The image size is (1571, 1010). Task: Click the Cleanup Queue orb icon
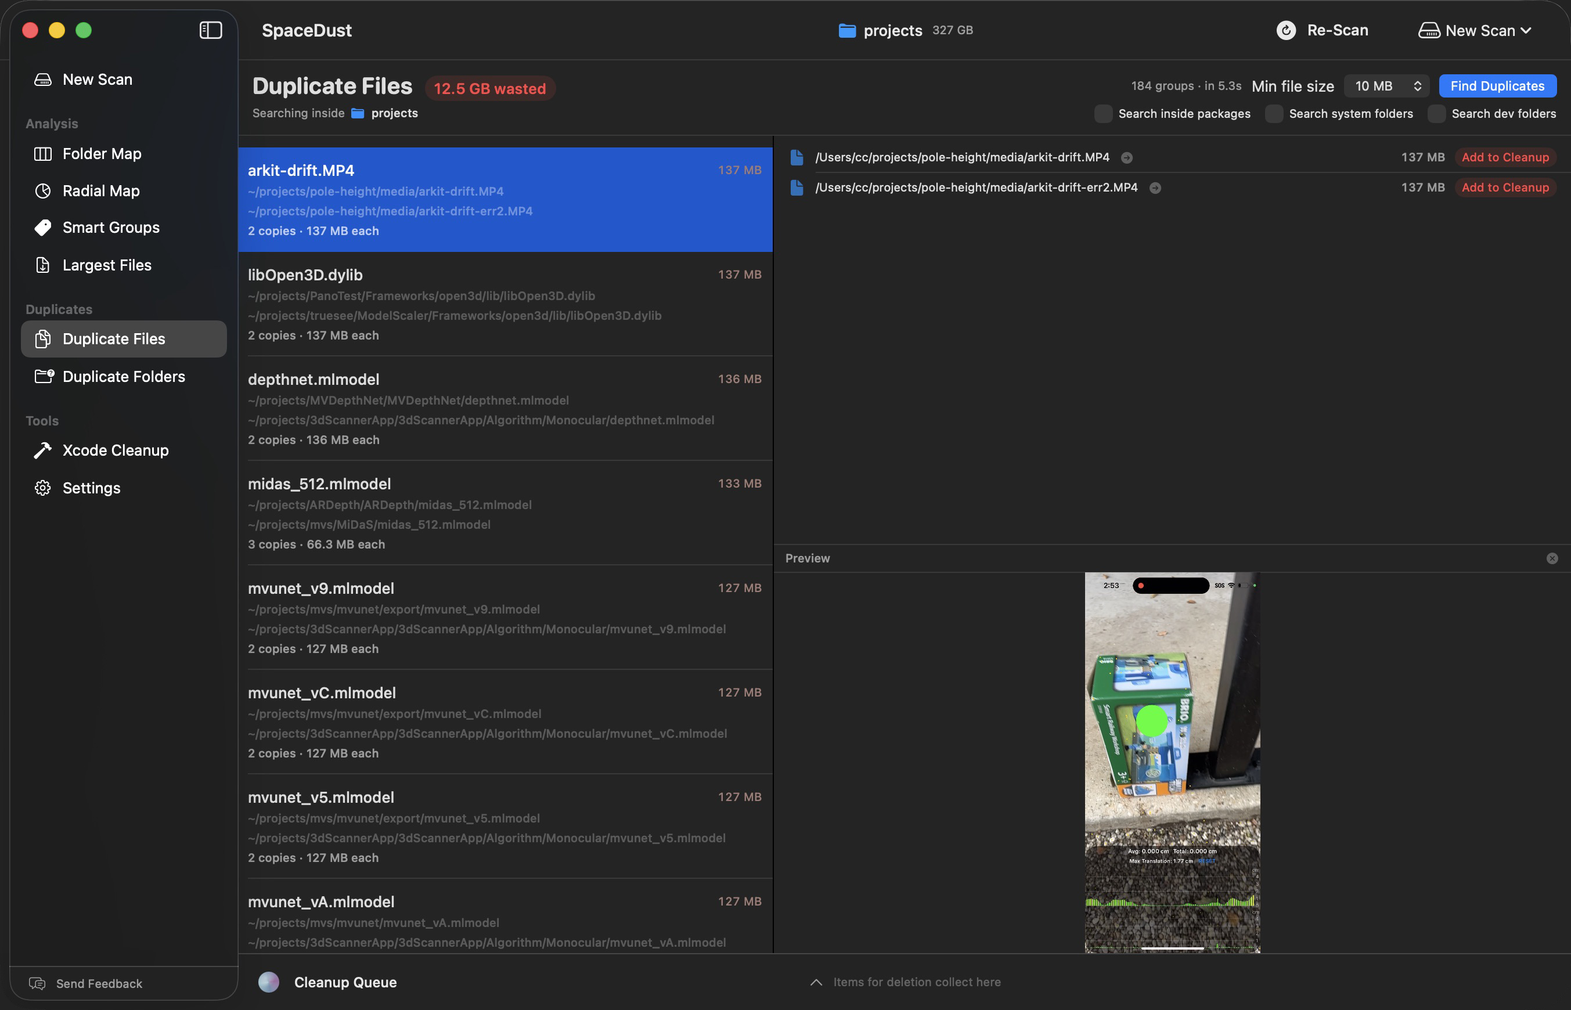268,982
